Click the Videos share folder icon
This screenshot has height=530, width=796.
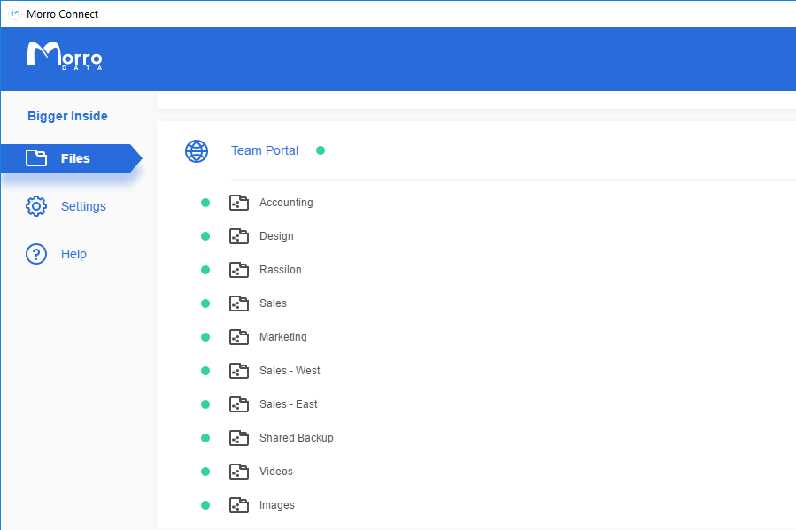pos(238,472)
